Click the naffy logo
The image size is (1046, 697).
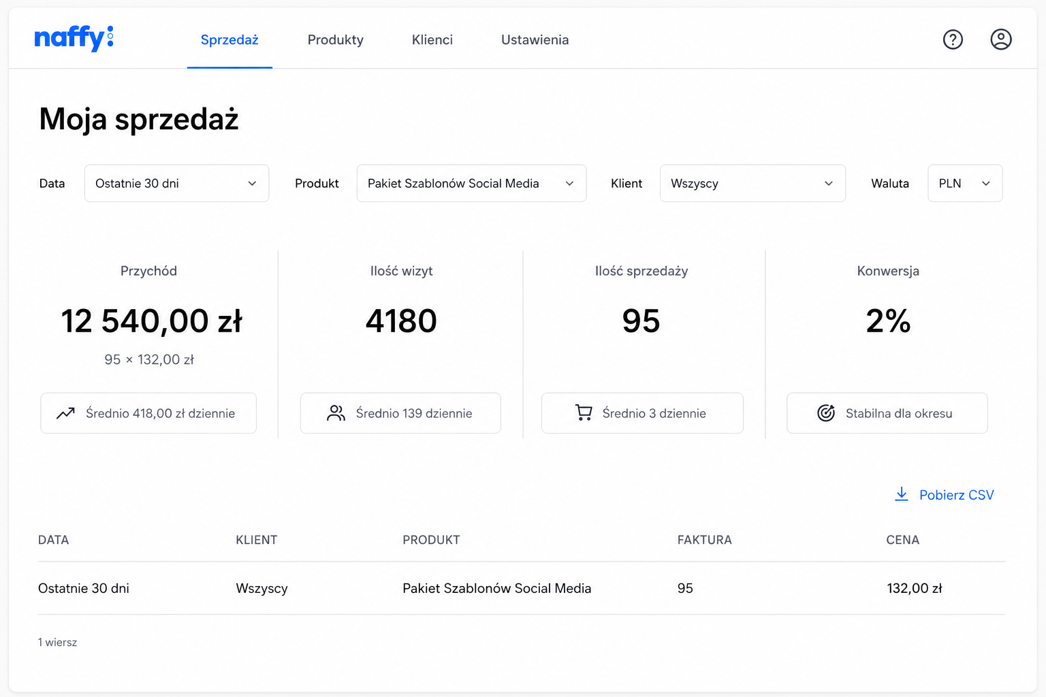click(74, 38)
